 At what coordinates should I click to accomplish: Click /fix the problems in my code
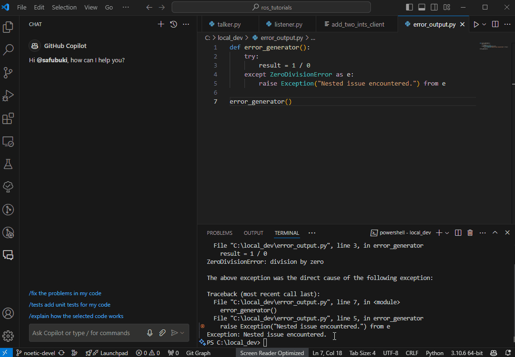point(65,293)
